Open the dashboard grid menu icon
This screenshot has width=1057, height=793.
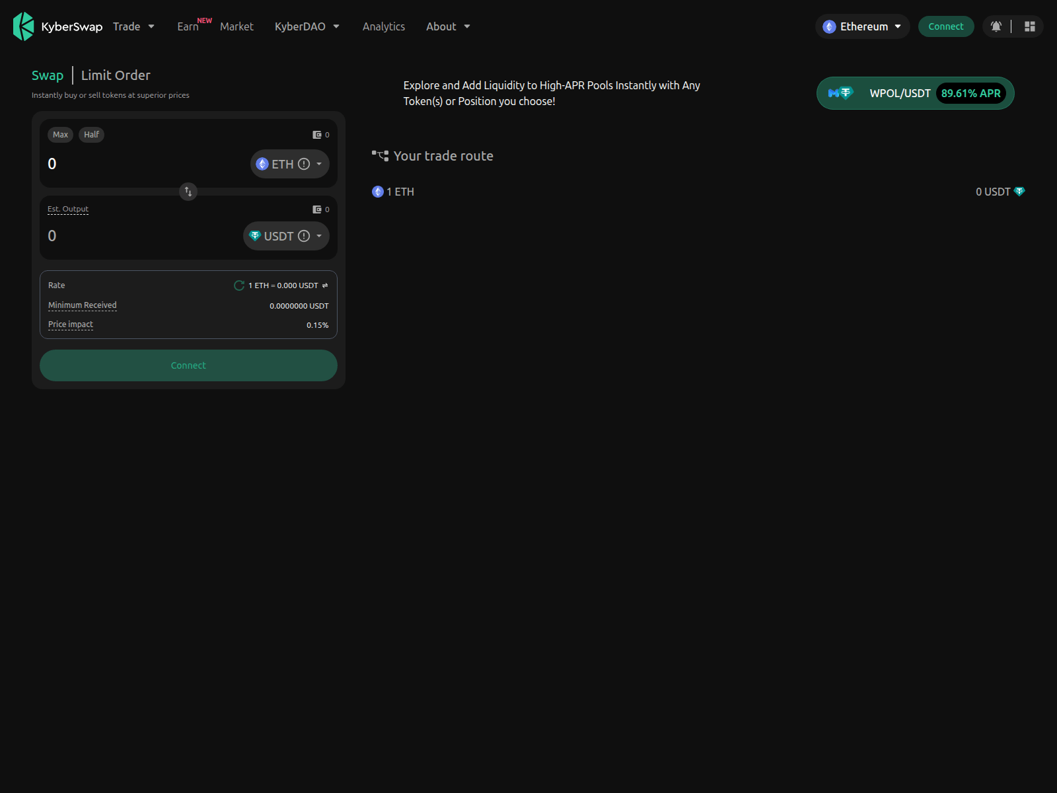1029,26
